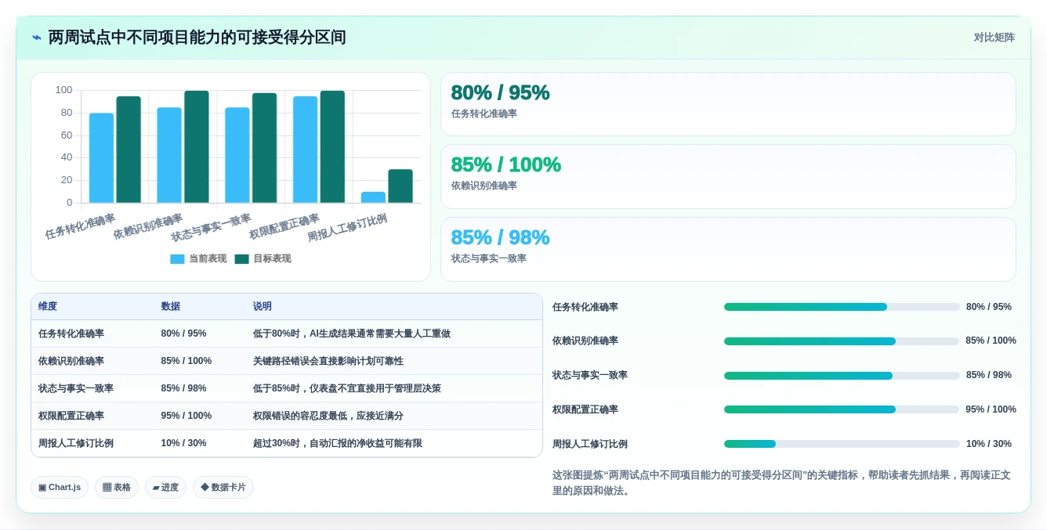Select the 85% / 98% data card
The image size is (1047, 530).
(728, 249)
